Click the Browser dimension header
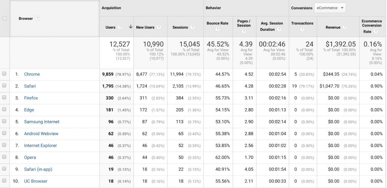387x188 pixels. pos(26,18)
